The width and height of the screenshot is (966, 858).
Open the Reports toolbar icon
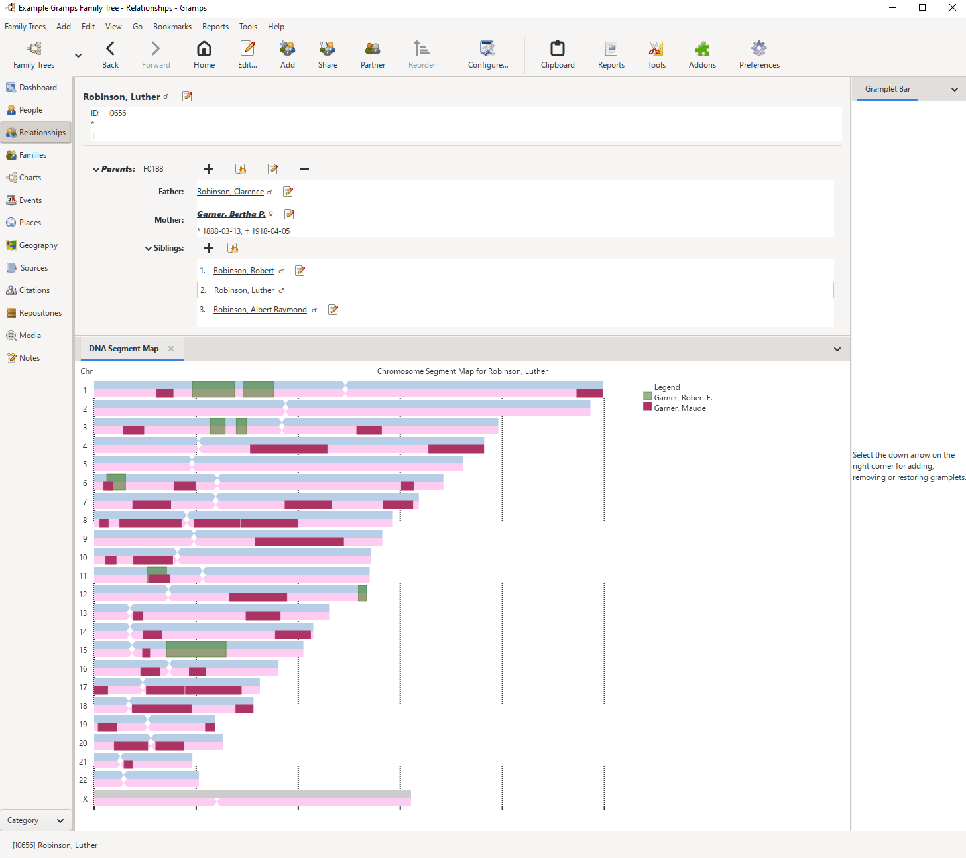tap(611, 55)
